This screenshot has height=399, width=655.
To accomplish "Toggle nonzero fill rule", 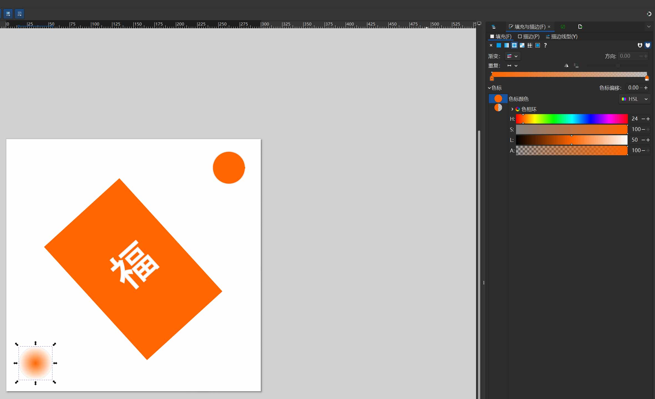I will click(x=648, y=45).
